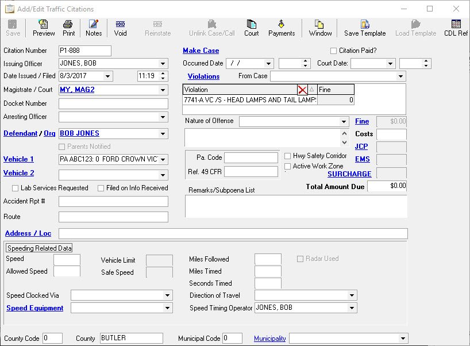Check the Citation Paid checkbox
Viewport: 470px width, 346px height.
pyautogui.click(x=334, y=51)
